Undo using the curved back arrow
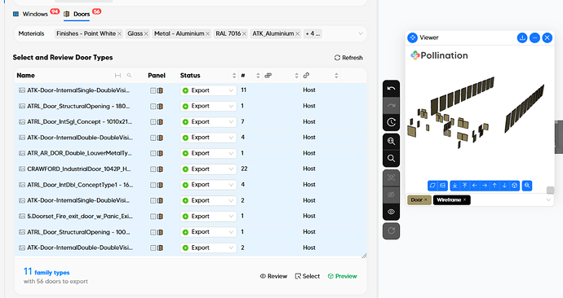This screenshot has width=563, height=298. point(391,89)
